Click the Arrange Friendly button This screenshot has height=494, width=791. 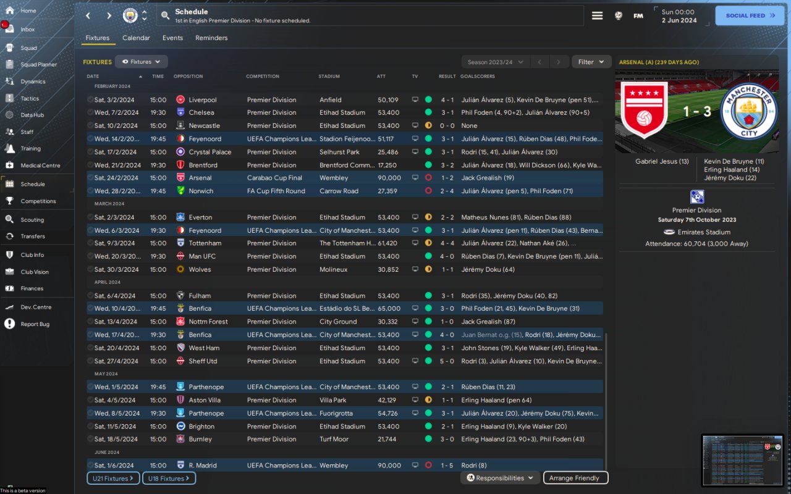pyautogui.click(x=575, y=478)
